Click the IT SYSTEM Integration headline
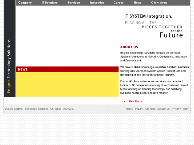This screenshot has width=194, height=145. [x=148, y=16]
